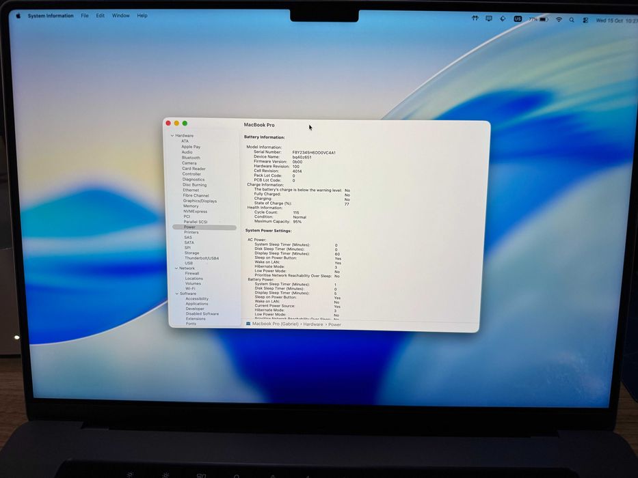638x478 pixels.
Task: Select Apple Pay in the sidebar
Action: tap(191, 147)
